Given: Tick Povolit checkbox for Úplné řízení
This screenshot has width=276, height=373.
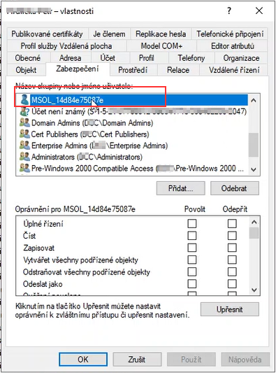Looking at the screenshot, I should (x=192, y=224).
